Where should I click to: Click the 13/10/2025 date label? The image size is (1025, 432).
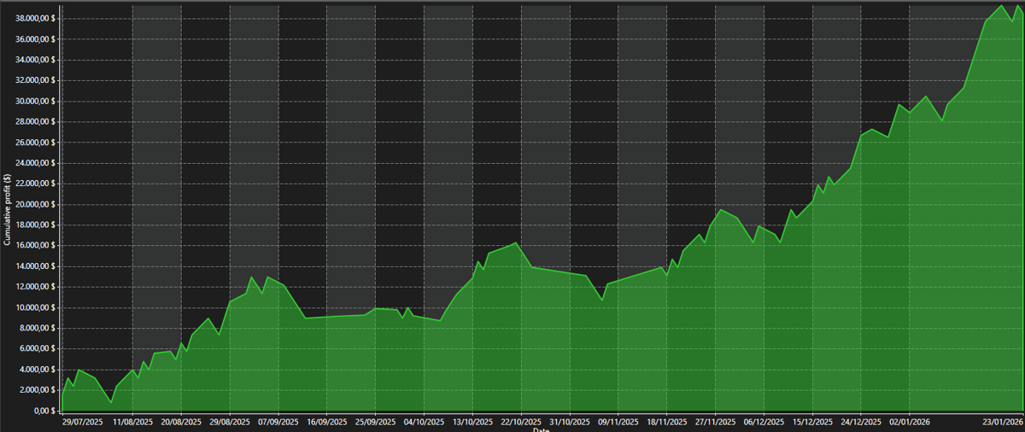pos(473,421)
